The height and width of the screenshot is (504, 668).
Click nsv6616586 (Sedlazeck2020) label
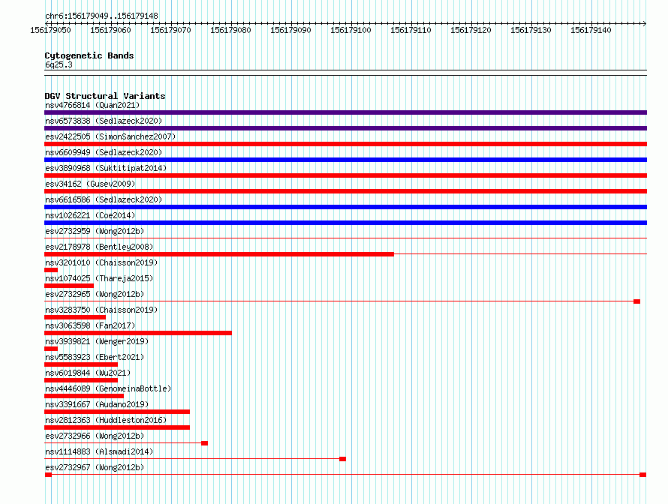click(104, 199)
